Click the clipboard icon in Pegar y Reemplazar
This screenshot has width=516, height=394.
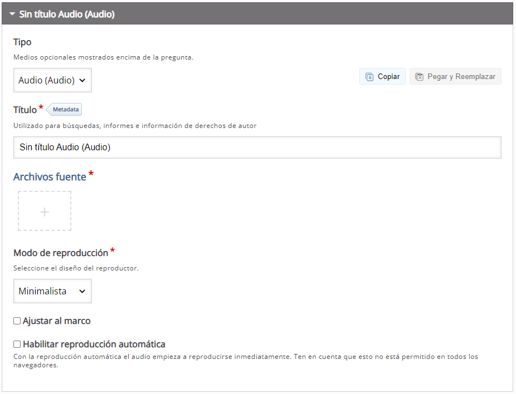(420, 77)
